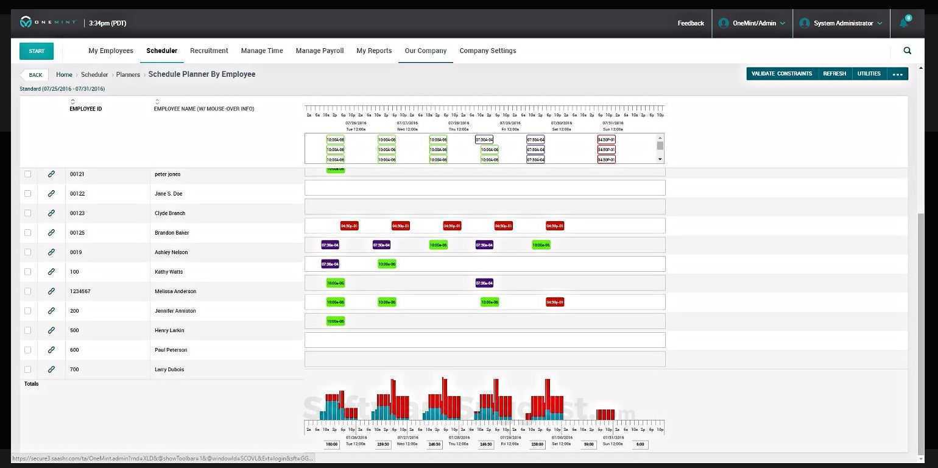The height and width of the screenshot is (468, 938).
Task: Click link icon for peter jones row
Action: coord(51,174)
